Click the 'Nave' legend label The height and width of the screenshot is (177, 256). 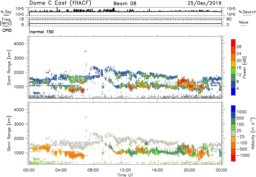(244, 22)
